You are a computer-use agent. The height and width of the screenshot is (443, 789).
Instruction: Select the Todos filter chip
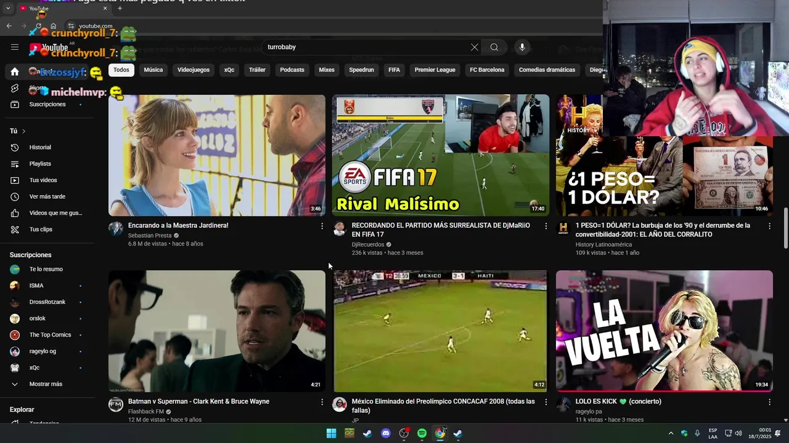tap(121, 70)
